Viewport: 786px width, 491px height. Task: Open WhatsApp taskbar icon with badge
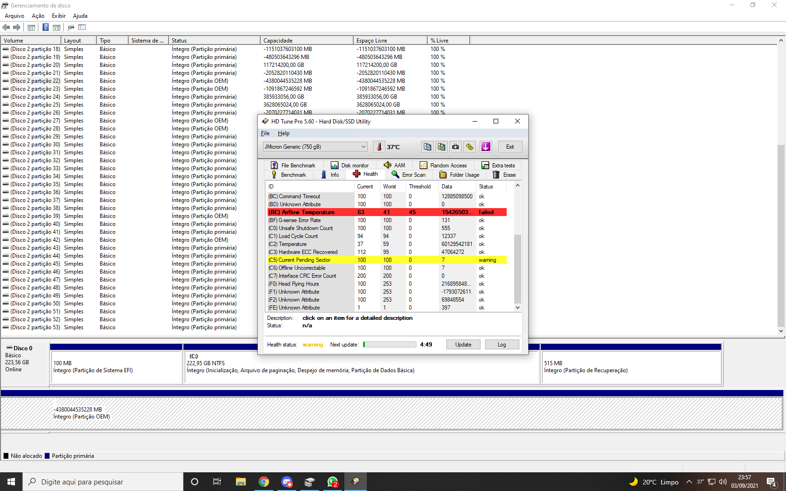click(x=333, y=482)
